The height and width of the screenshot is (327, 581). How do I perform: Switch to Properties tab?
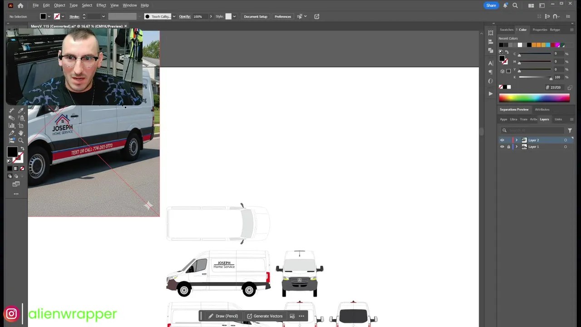pos(540,30)
